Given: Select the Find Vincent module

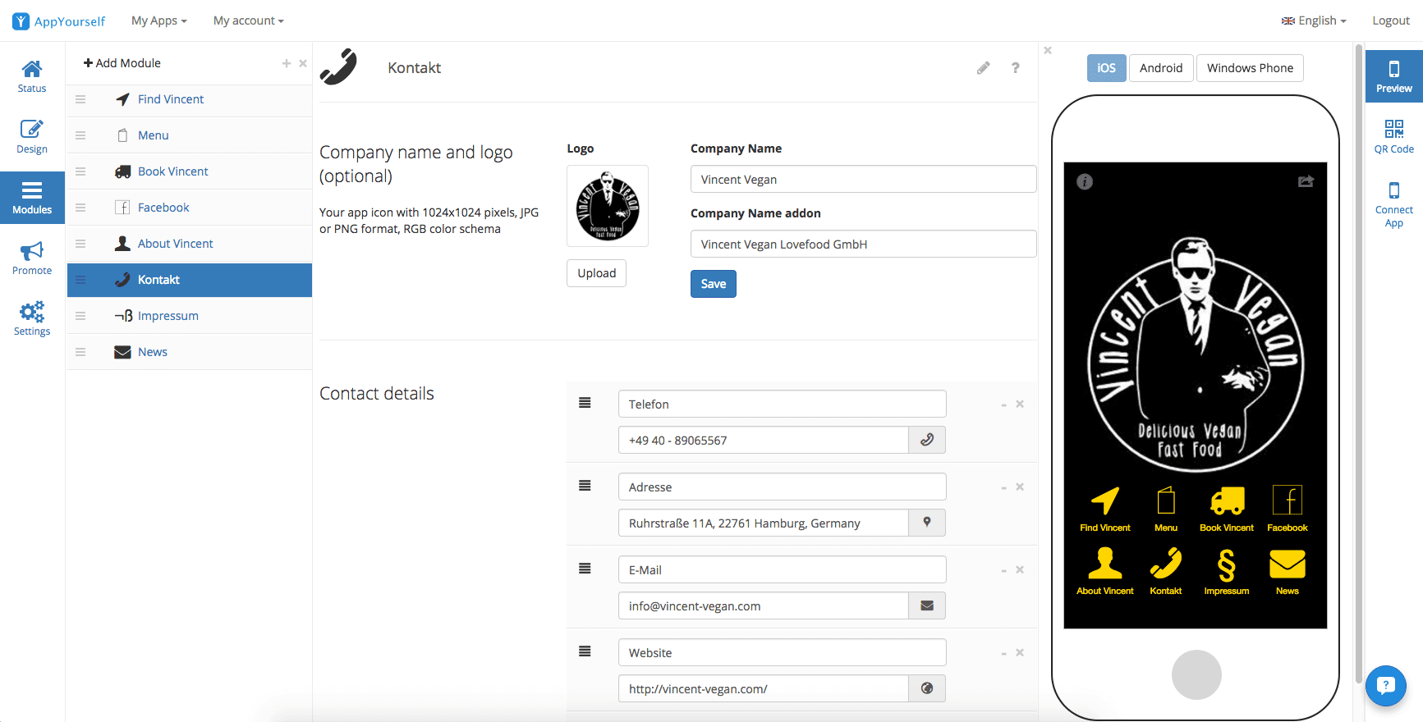Looking at the screenshot, I should click(190, 99).
